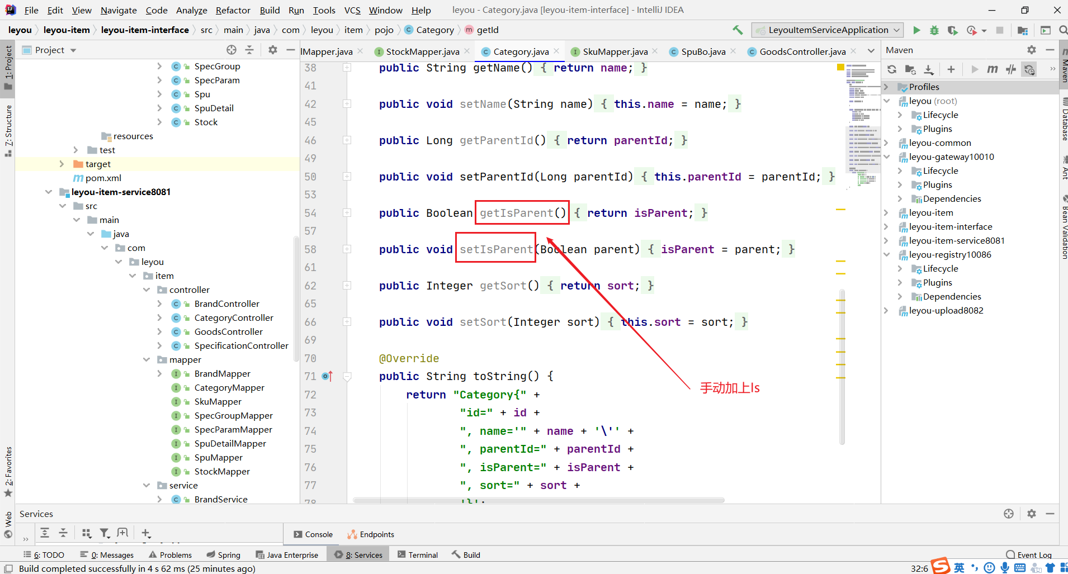This screenshot has height=574, width=1068.
Task: Open the Services filter menu
Action: pyautogui.click(x=105, y=533)
